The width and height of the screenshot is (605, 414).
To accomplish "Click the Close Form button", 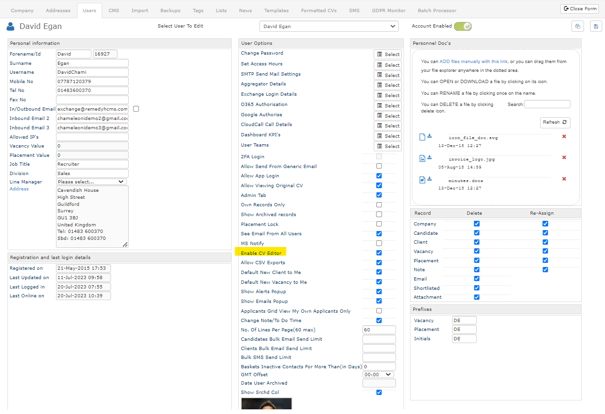I will coord(579,8).
